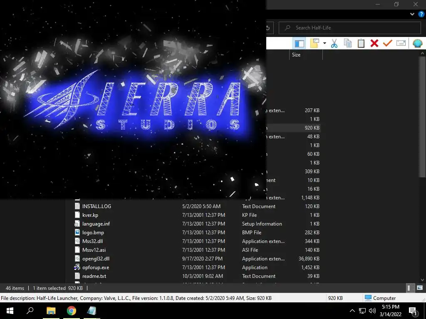
Task: Click the 46 items status text
Action: (15, 288)
